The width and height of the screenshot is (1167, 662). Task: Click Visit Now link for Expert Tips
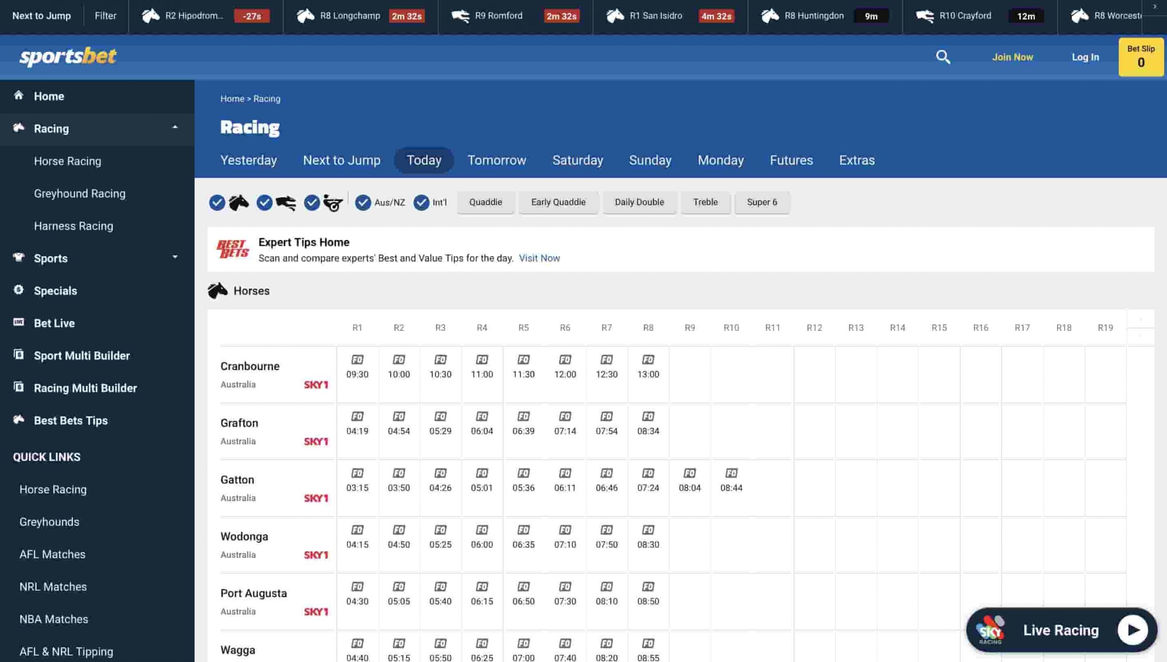point(539,257)
